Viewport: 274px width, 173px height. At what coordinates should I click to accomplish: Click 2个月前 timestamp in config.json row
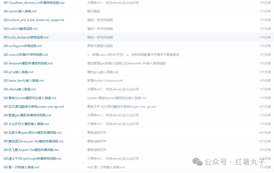point(265,46)
